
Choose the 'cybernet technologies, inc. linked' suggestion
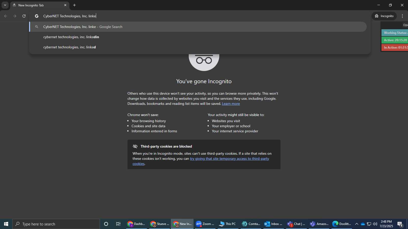[198, 47]
